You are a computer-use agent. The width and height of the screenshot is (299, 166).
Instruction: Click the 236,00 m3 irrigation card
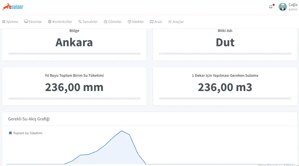[225, 86]
